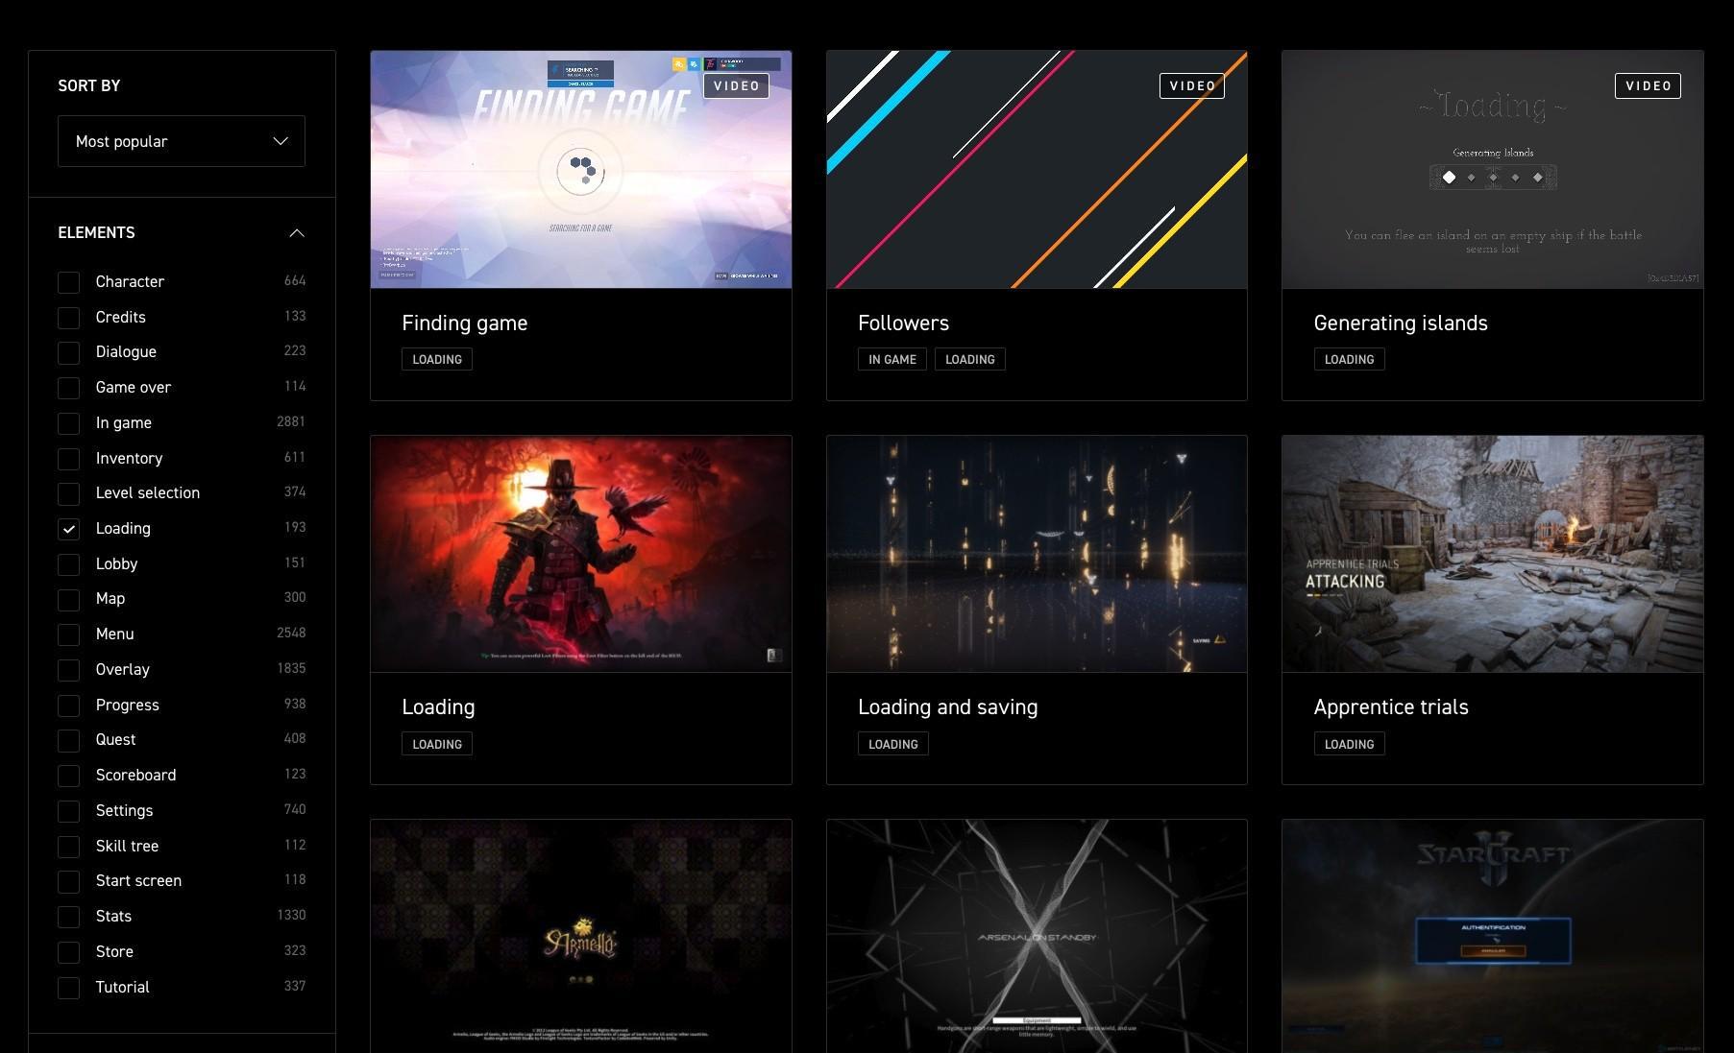1734x1053 pixels.
Task: Click the Apprentice trials title
Action: coord(1391,707)
